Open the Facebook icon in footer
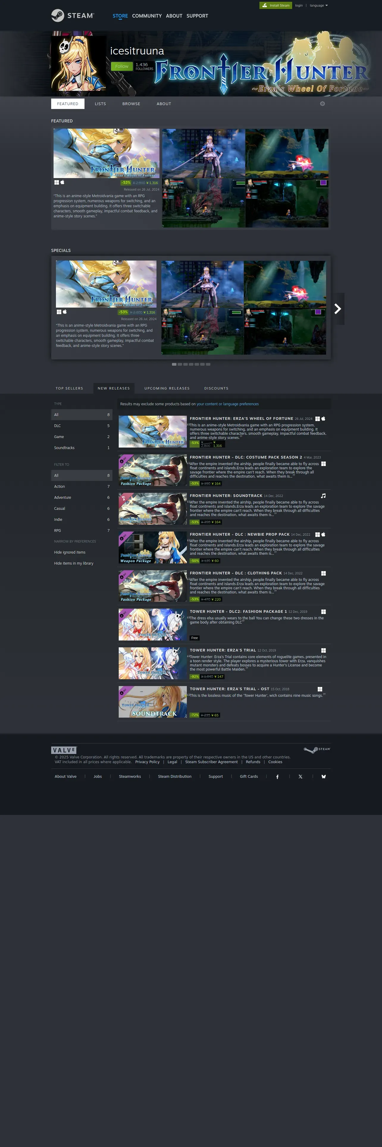This screenshot has width=382, height=1147. pos(278,777)
